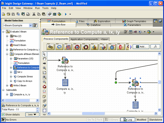Select the Monte Carlo roulette component icon
164x123 pixels.
tap(86, 47)
